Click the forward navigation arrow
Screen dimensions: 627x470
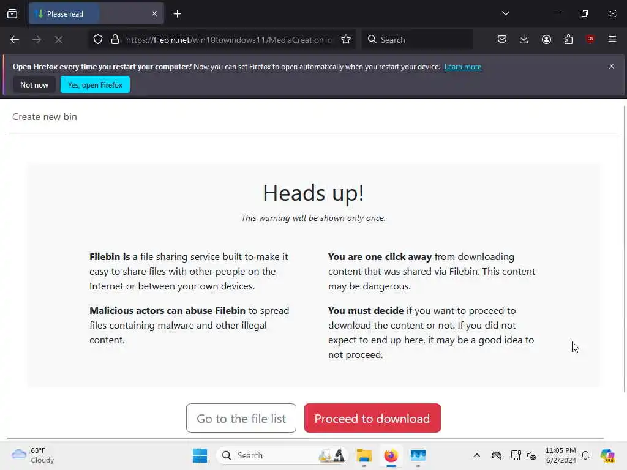[37, 40]
